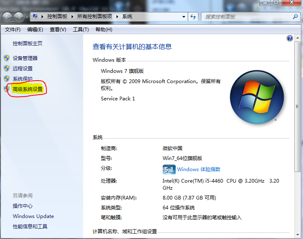Image resolution: width=303 pixels, height=239 pixels.
Task: Open Windows Update link
Action: coord(33,216)
